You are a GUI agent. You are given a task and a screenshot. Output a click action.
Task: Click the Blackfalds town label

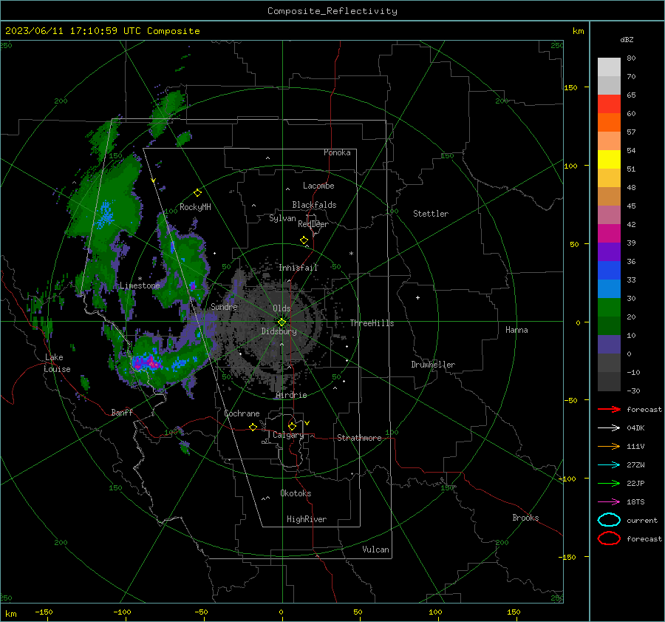[314, 205]
